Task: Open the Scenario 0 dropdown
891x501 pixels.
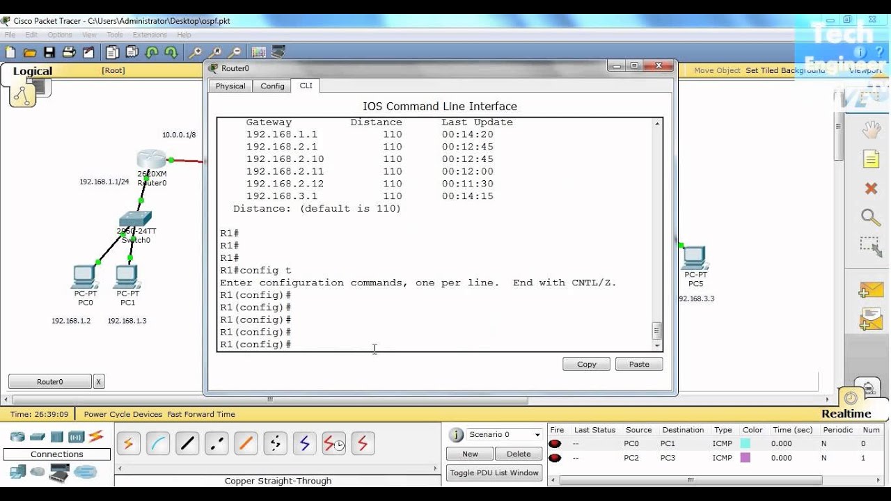Action: [x=505, y=435]
